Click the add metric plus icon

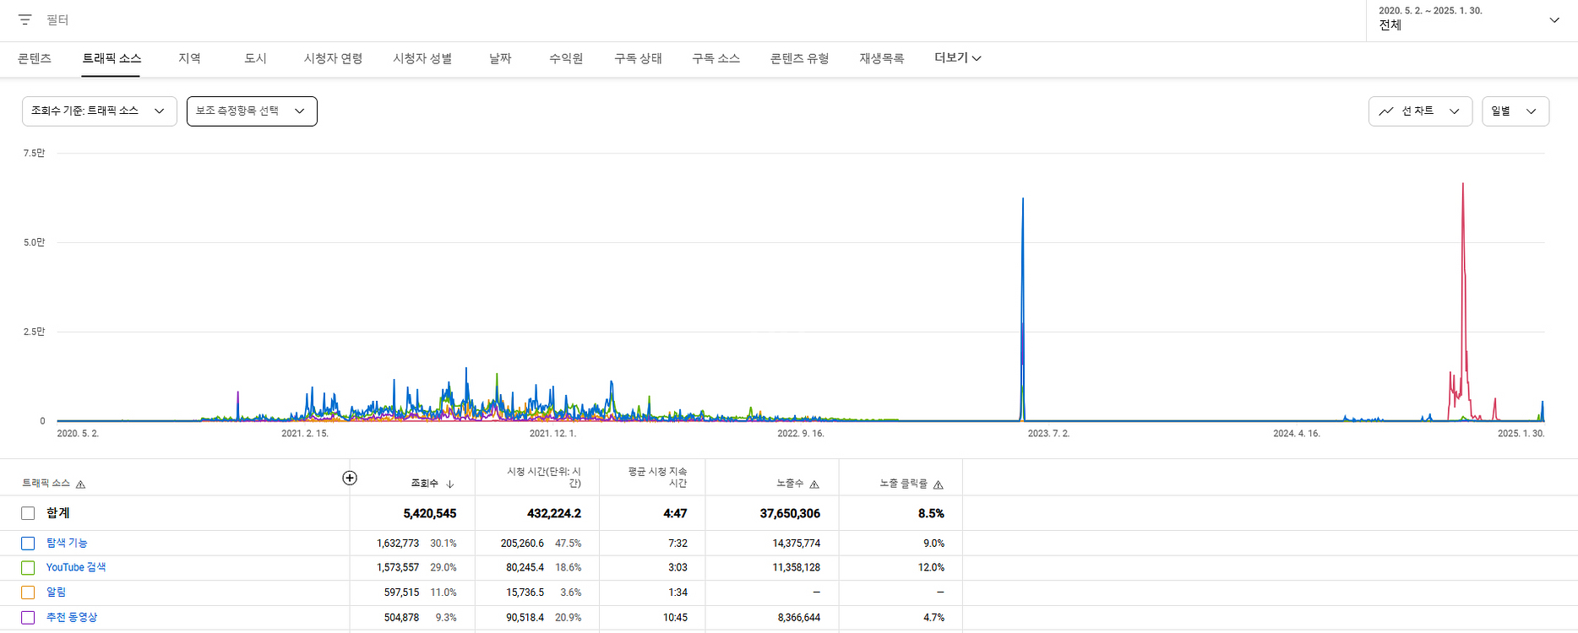pyautogui.click(x=350, y=479)
